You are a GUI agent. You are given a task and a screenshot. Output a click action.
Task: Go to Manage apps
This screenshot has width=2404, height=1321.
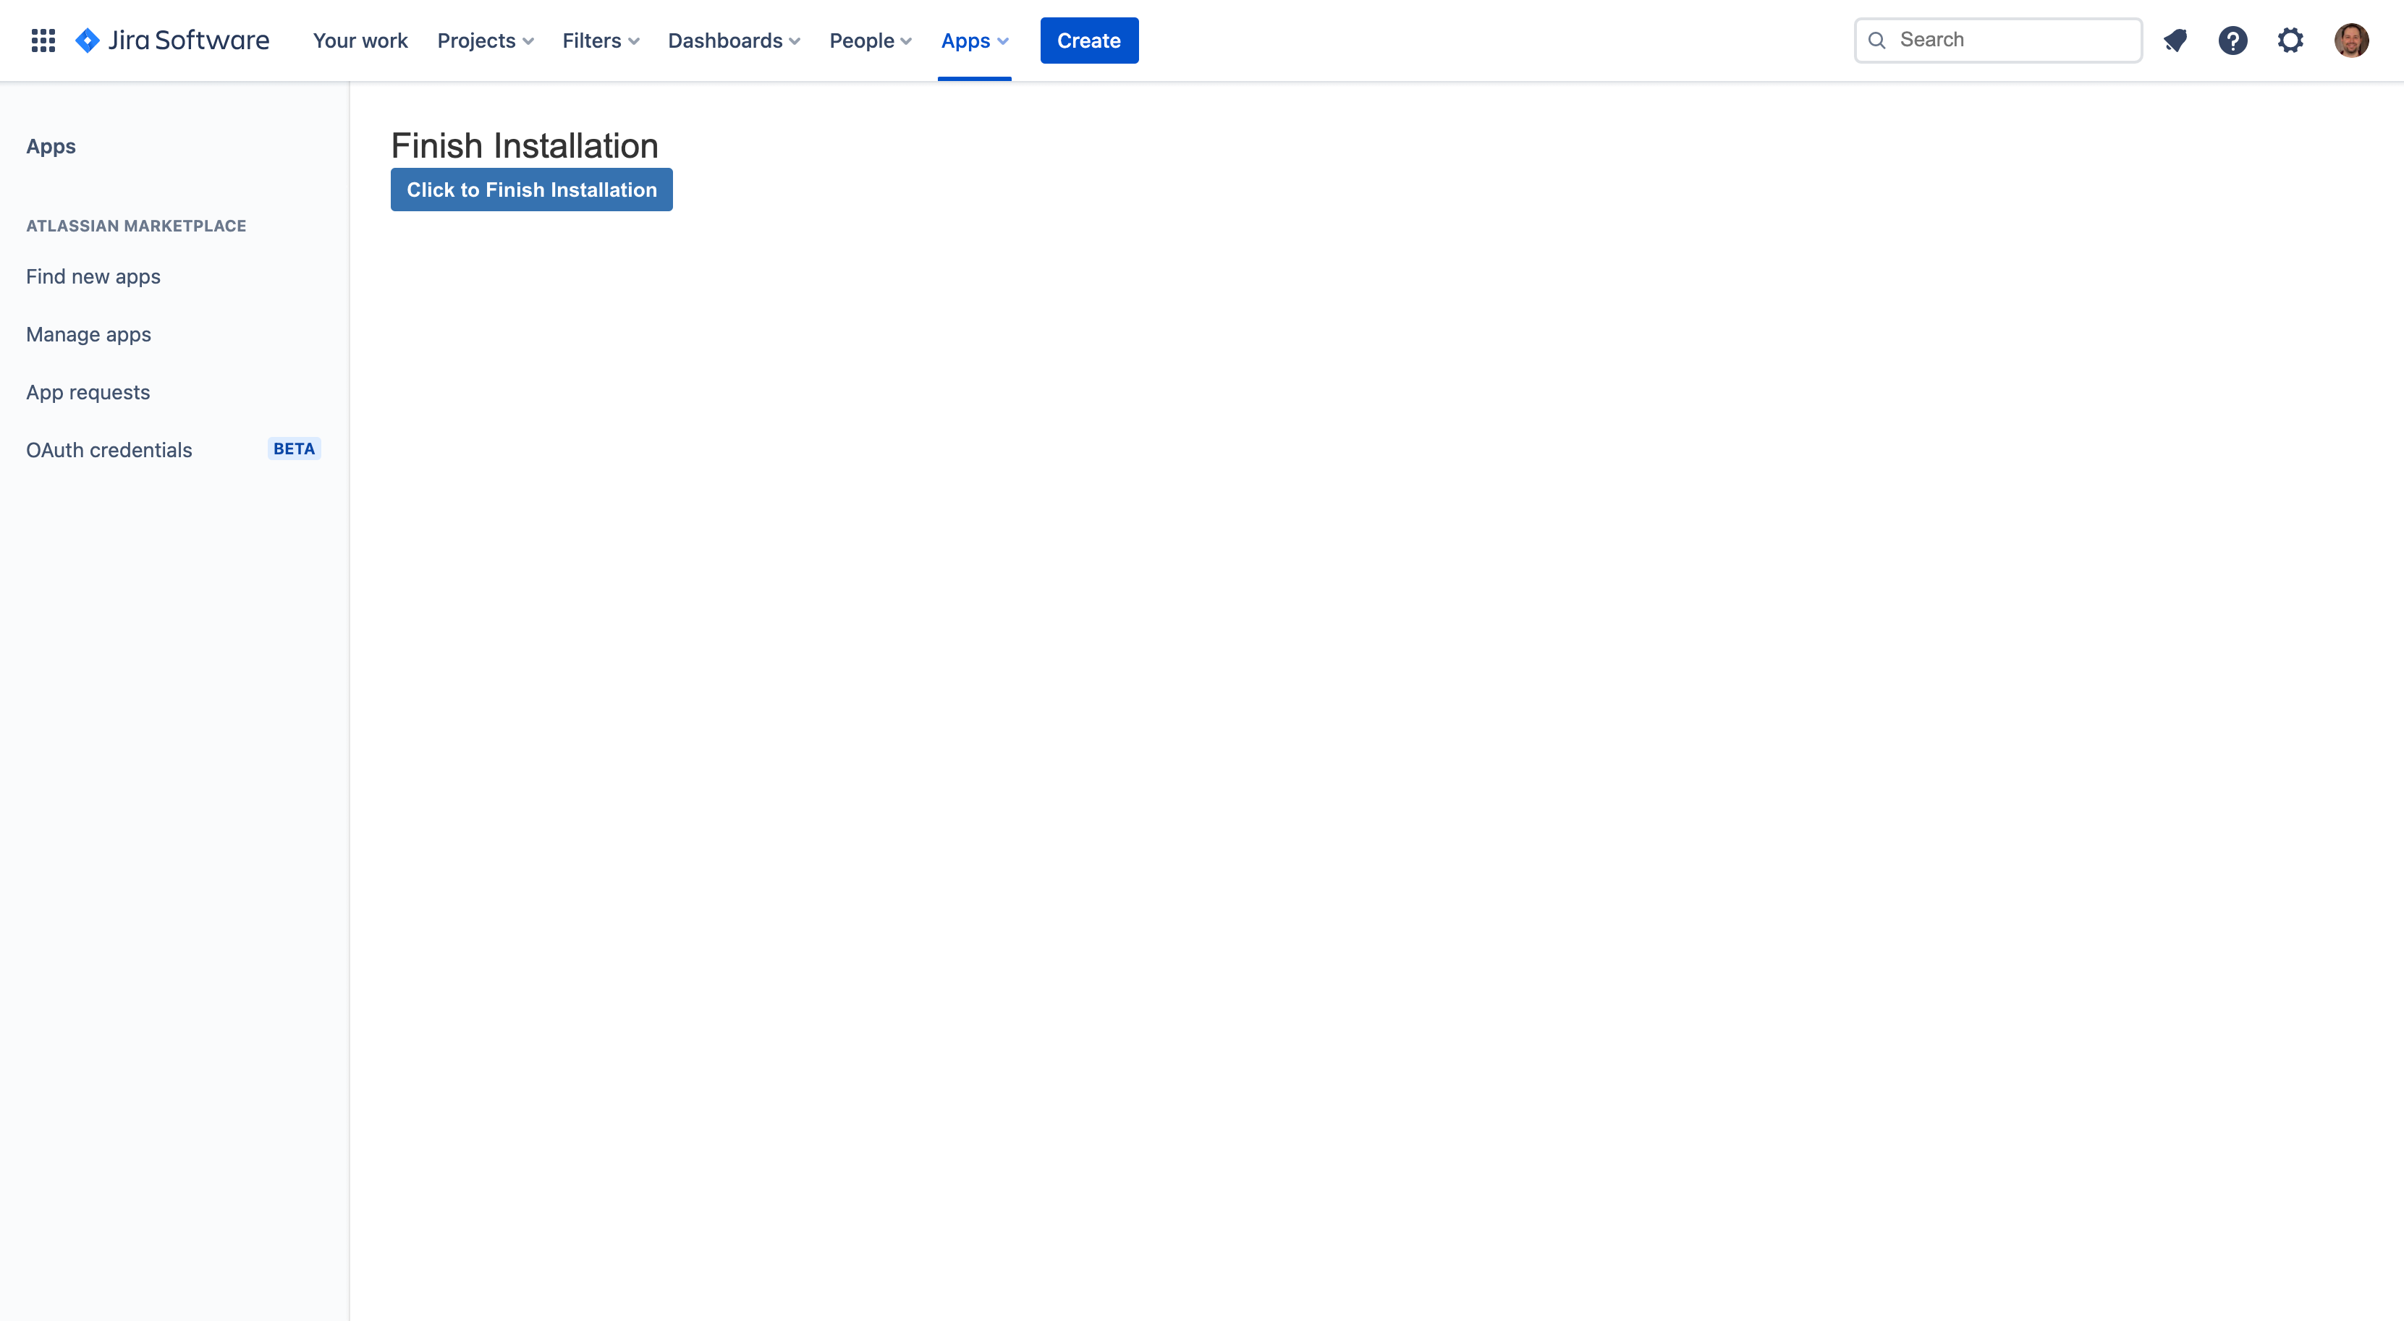[x=89, y=334]
